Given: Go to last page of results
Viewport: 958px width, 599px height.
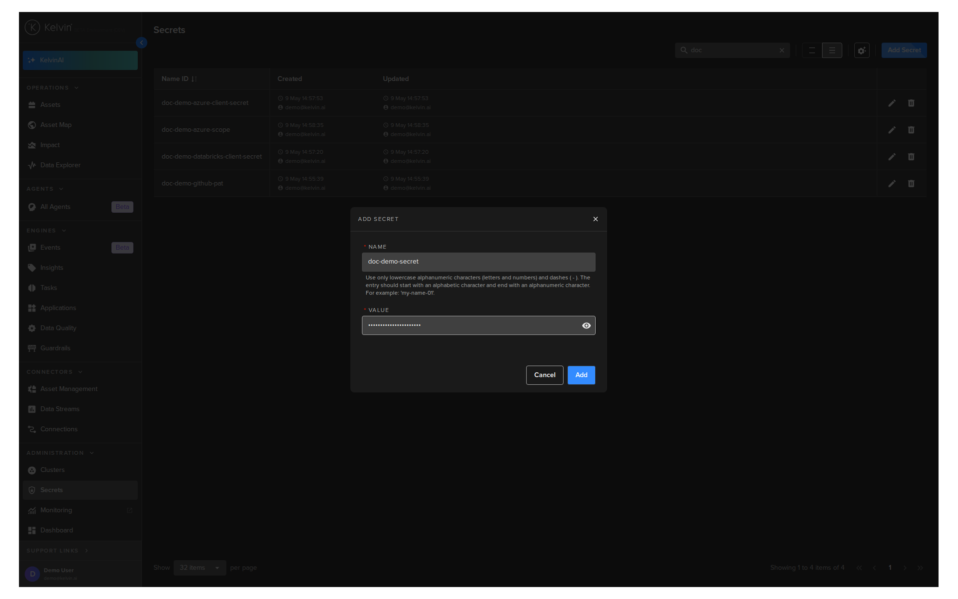Looking at the screenshot, I should point(920,568).
